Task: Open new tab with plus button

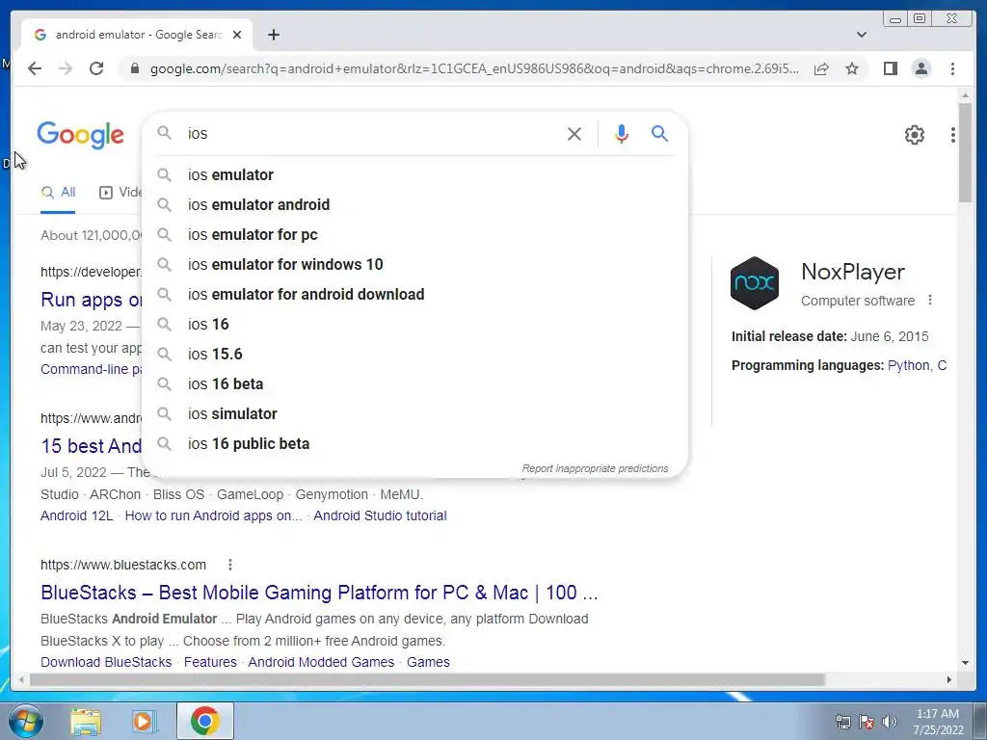Action: [x=273, y=35]
